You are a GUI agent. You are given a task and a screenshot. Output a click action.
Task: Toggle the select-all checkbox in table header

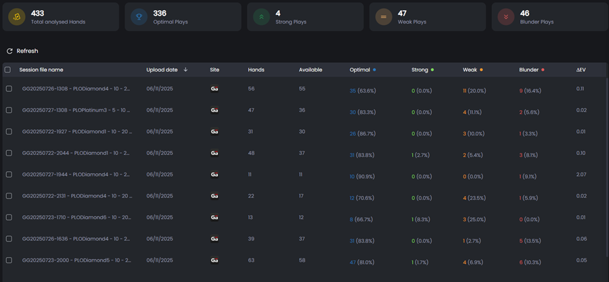tap(7, 70)
